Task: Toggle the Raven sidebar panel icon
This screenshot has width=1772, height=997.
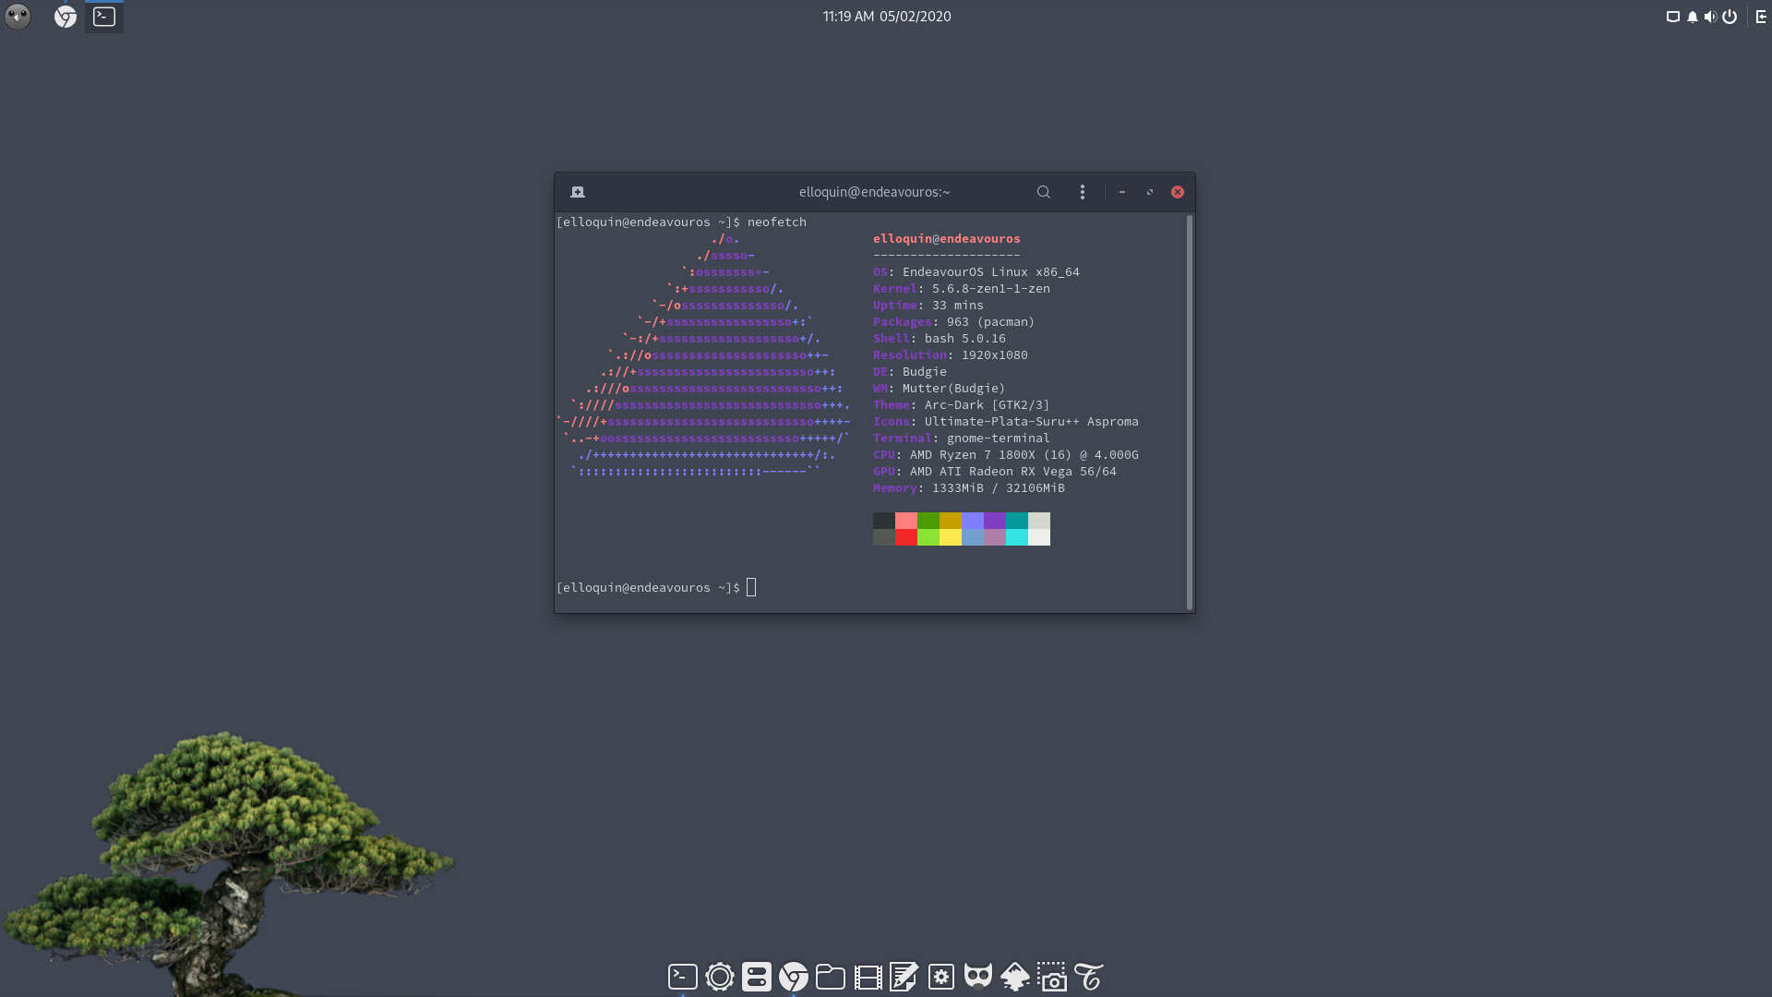Action: [1761, 17]
